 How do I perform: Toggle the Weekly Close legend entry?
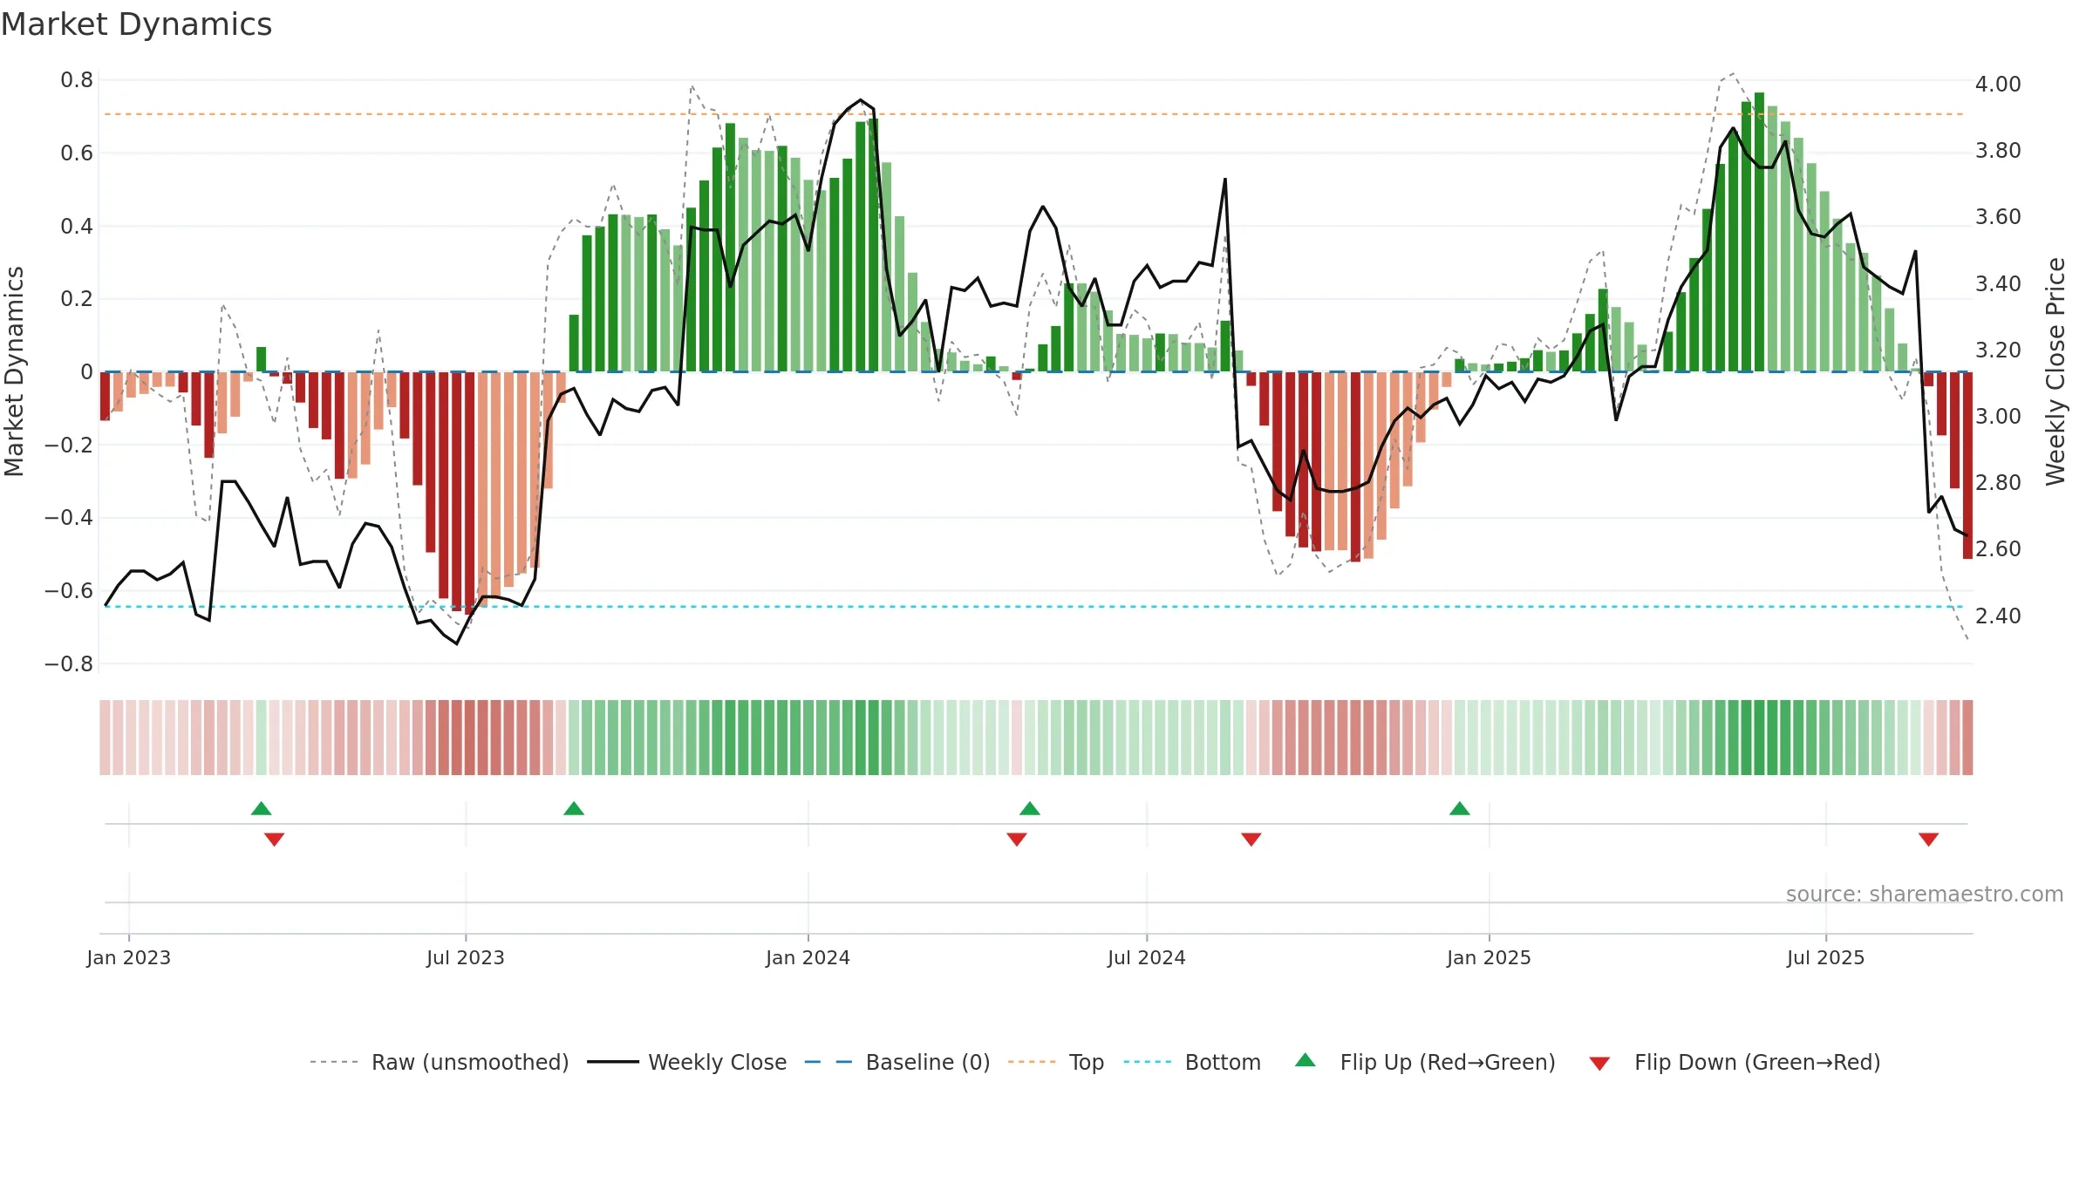point(687,1062)
